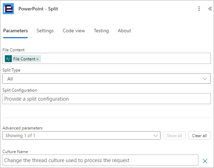Expand the Split Type dropdown
The height and width of the screenshot is (168, 214).
[x=106, y=78]
